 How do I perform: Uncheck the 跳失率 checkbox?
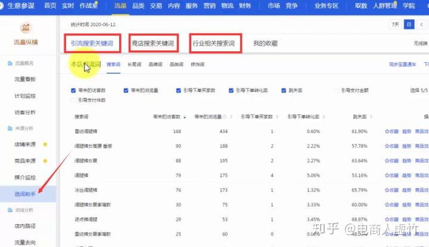284,90
